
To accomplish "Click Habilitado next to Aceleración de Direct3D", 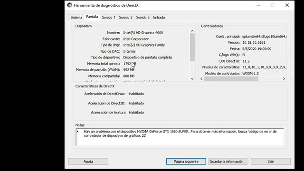I will point(136,103).
